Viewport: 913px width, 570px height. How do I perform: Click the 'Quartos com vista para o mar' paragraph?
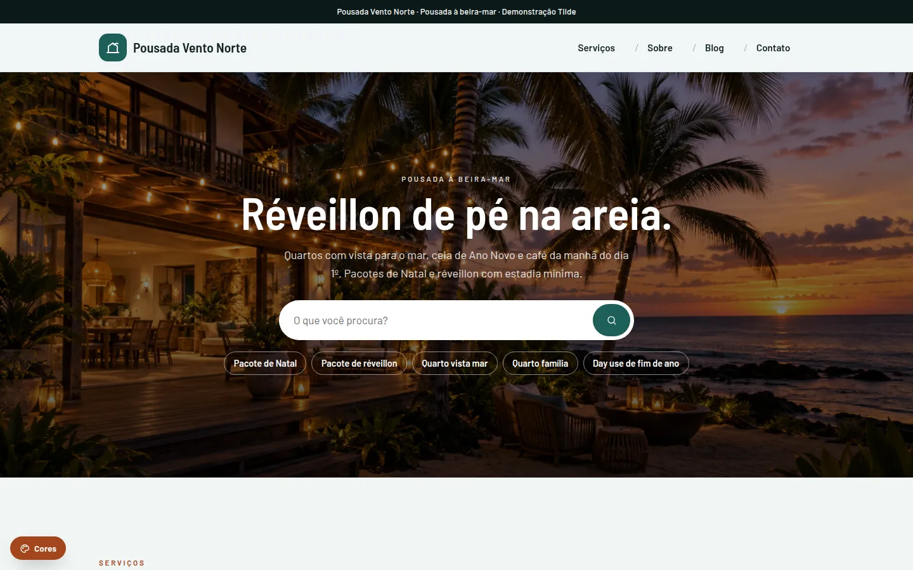[x=456, y=265]
